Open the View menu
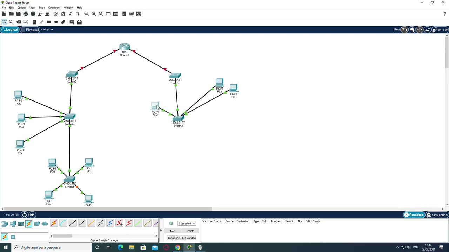 pyautogui.click(x=32, y=7)
